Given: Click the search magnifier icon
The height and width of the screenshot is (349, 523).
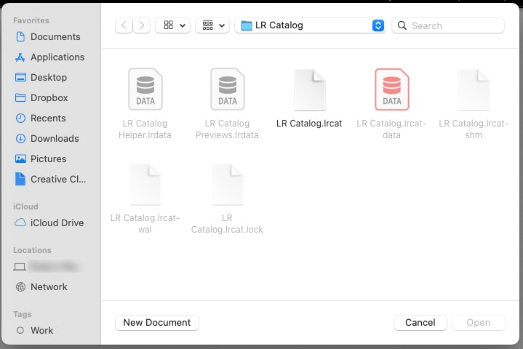Looking at the screenshot, I should coord(402,25).
